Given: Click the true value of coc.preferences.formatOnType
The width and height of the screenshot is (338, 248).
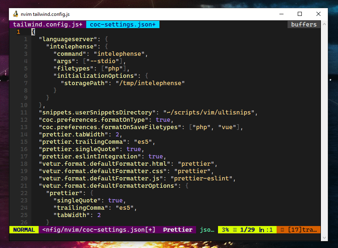Looking at the screenshot, I should tap(163, 120).
